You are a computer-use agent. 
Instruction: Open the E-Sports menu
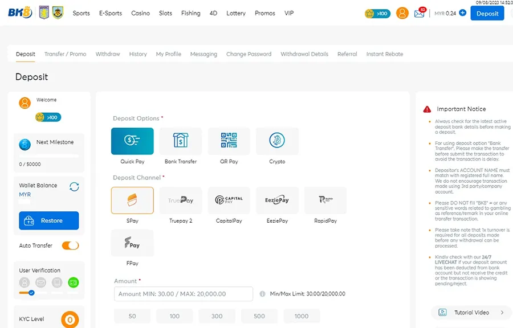pos(111,13)
